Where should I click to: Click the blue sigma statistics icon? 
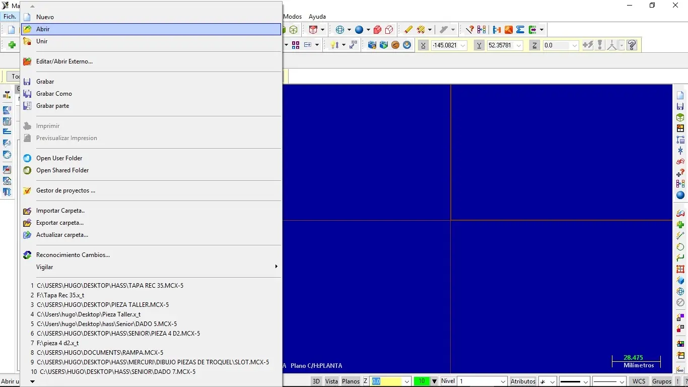click(x=520, y=30)
